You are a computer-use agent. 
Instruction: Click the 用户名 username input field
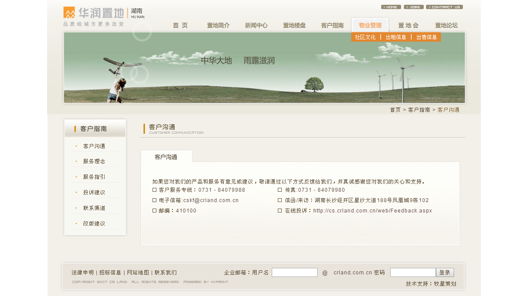tap(295, 272)
